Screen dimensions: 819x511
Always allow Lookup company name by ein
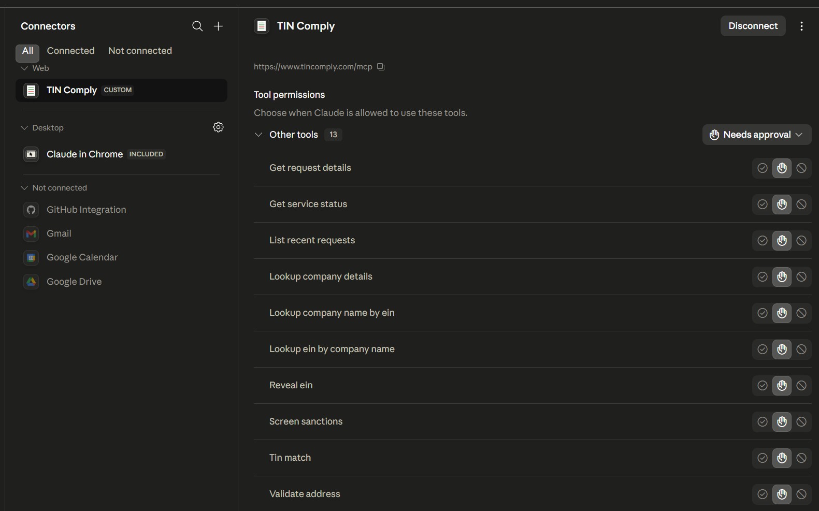click(763, 313)
